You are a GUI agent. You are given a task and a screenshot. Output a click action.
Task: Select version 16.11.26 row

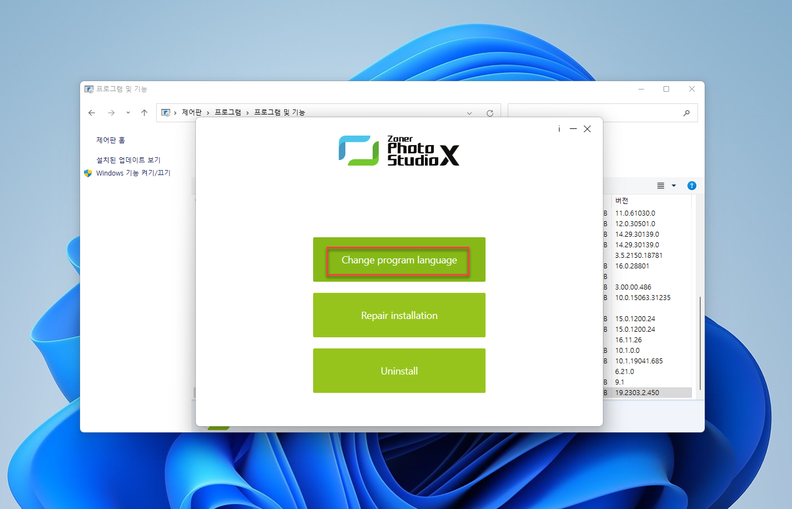click(x=628, y=340)
